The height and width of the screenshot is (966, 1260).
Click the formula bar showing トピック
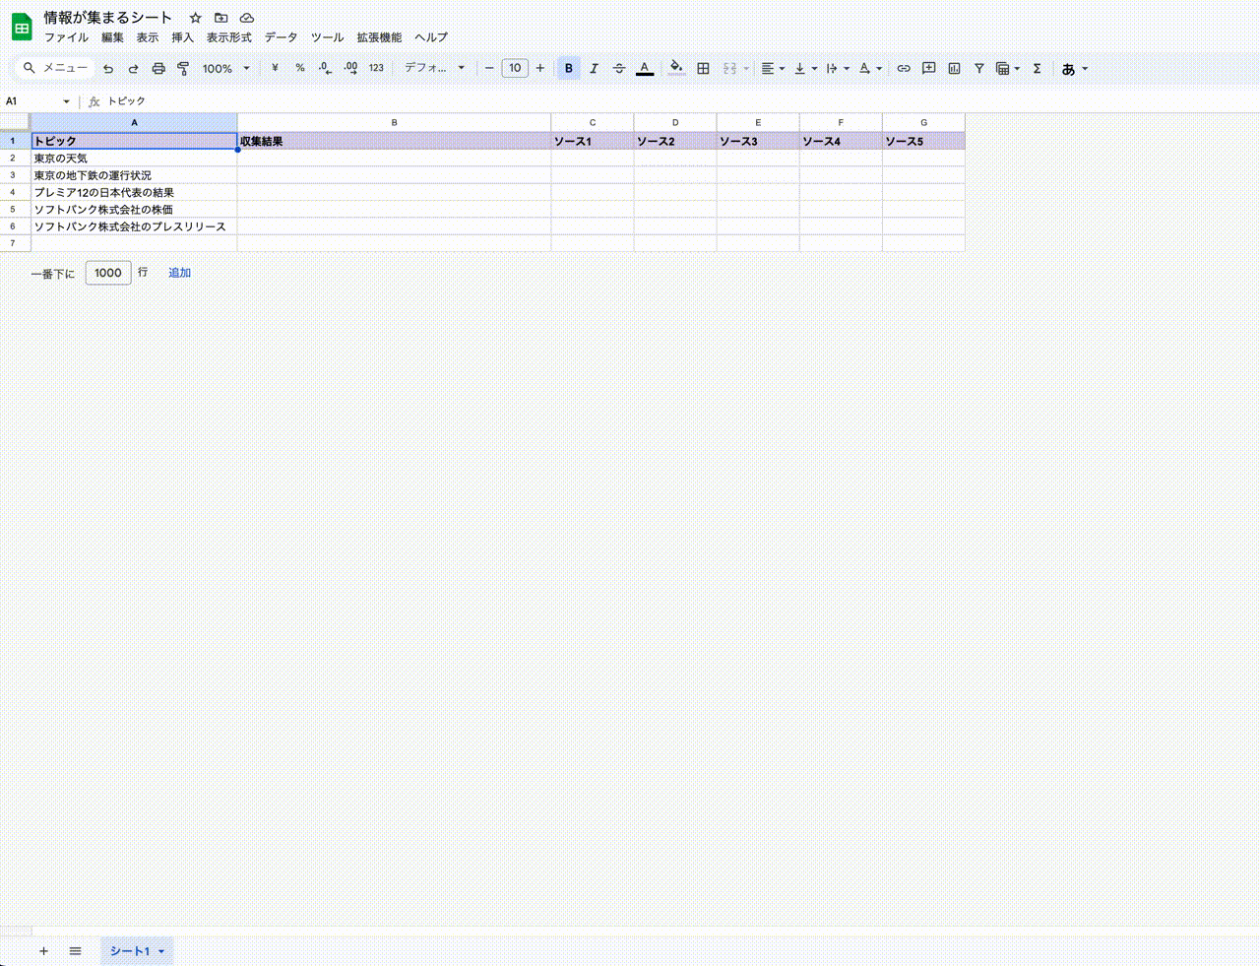pos(679,101)
